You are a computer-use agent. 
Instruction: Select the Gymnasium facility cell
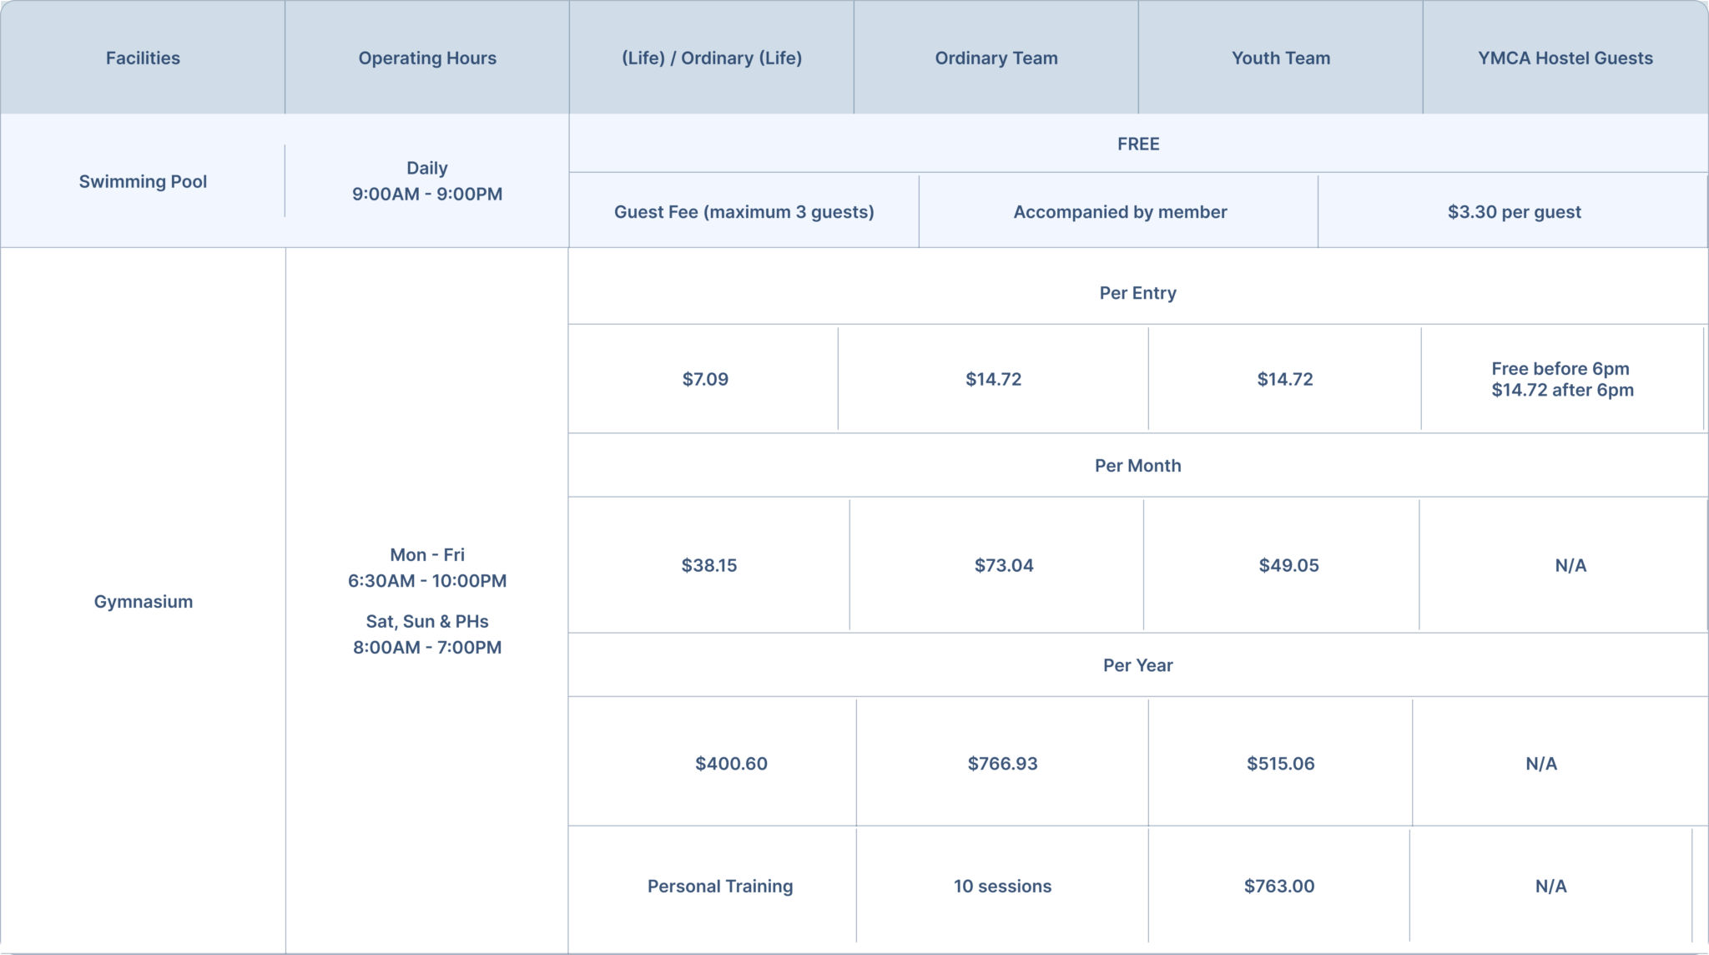click(x=143, y=601)
